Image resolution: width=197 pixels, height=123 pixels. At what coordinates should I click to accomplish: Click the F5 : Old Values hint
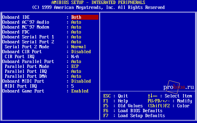pyautogui.click(x=123, y=106)
